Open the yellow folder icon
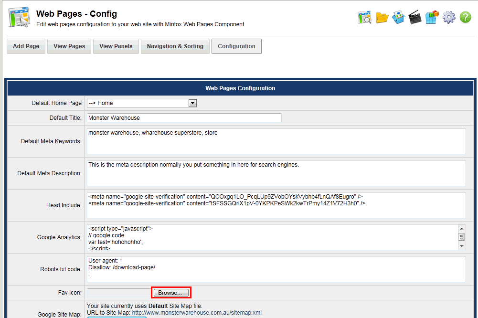The height and width of the screenshot is (318, 478). [382, 18]
